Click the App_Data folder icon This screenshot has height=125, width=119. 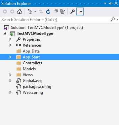[x=19, y=51]
